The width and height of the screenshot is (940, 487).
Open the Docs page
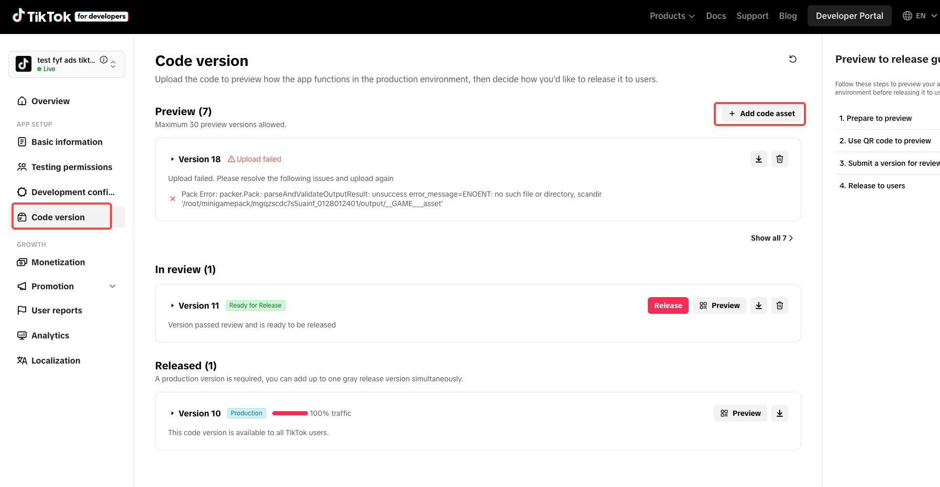point(716,16)
